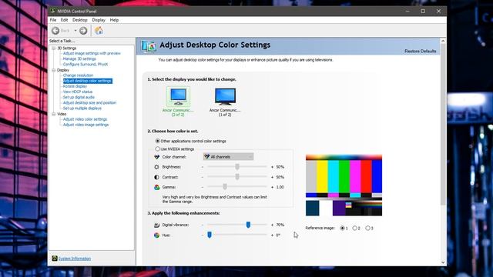Open the Home page icon in toolbar
The width and height of the screenshot is (493, 277).
(99, 31)
